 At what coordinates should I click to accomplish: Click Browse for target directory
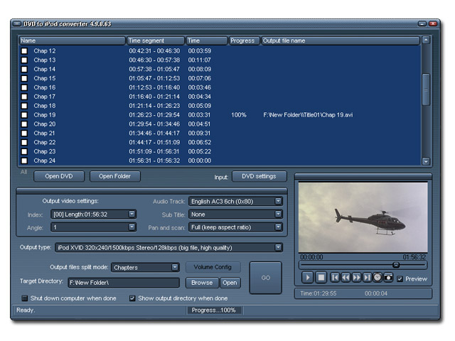(202, 283)
